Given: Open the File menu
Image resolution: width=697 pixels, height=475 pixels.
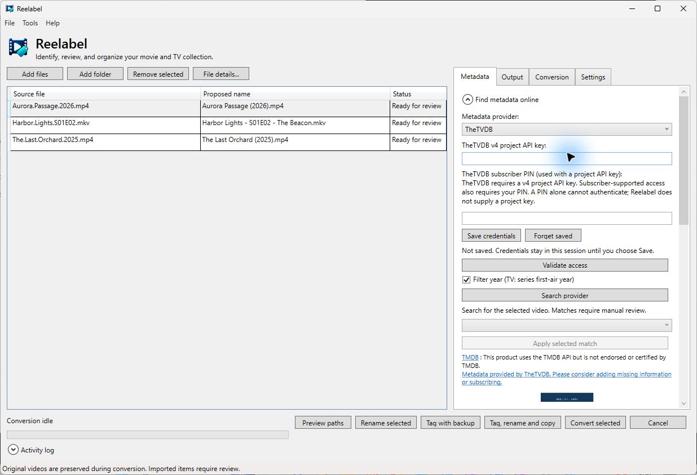Looking at the screenshot, I should (x=10, y=23).
